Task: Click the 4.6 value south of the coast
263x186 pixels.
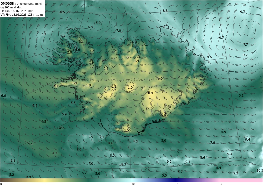Action: tap(111, 143)
